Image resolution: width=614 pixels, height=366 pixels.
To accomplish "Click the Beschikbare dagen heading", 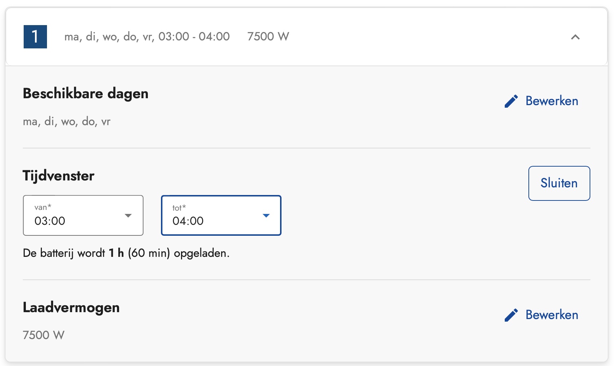I will point(86,94).
